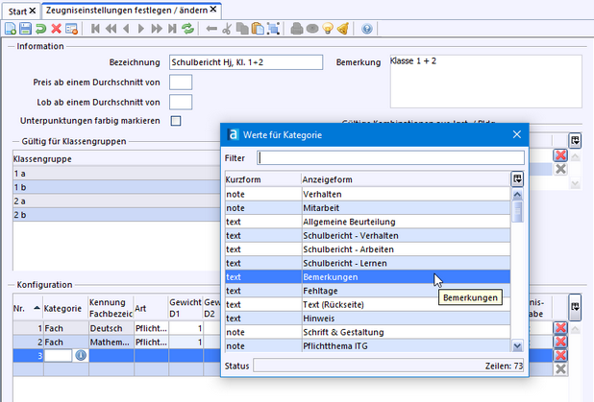Screen dimensions: 594x402
Task: Open column menu icon beside Konfiguration table
Action: [x=575, y=307]
